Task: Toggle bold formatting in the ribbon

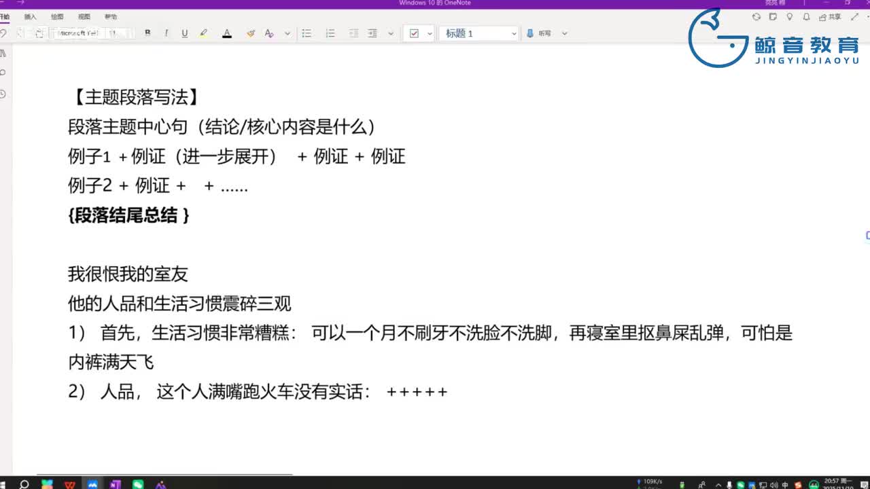Action: (x=147, y=33)
